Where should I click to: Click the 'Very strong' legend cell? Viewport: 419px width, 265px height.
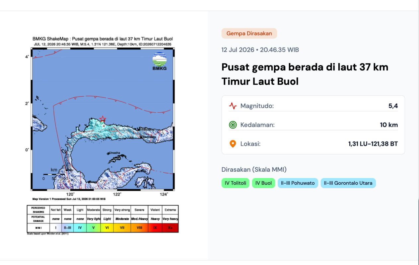click(x=122, y=210)
